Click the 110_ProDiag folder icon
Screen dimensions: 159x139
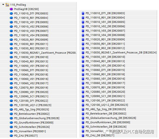(7, 5)
